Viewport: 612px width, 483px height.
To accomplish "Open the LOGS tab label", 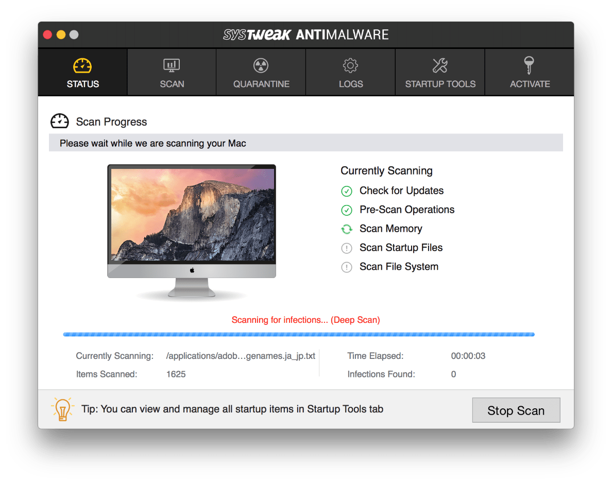I will 351,84.
